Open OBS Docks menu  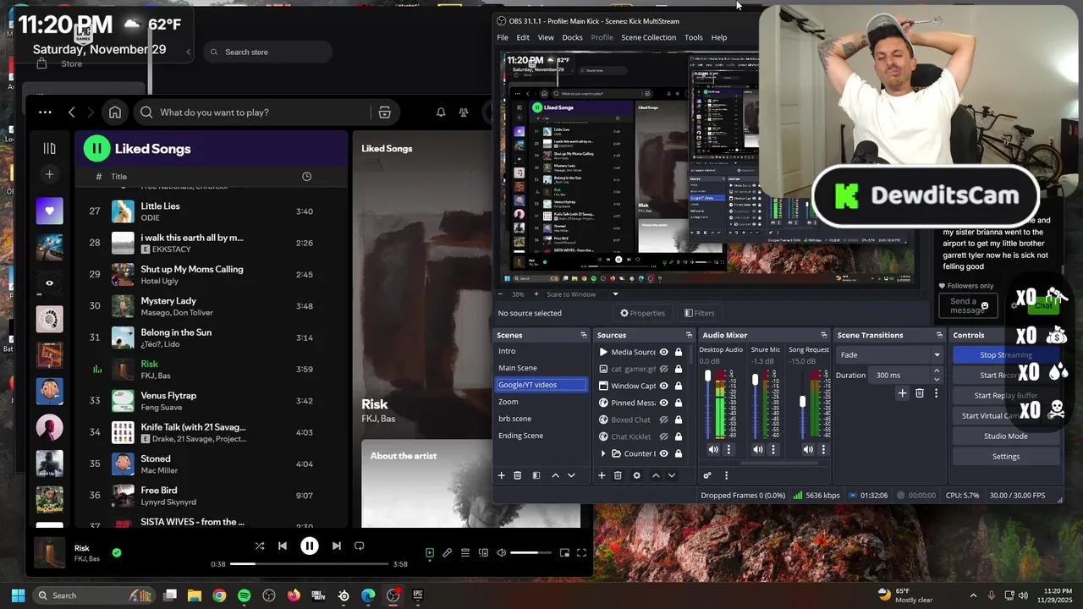(x=572, y=37)
